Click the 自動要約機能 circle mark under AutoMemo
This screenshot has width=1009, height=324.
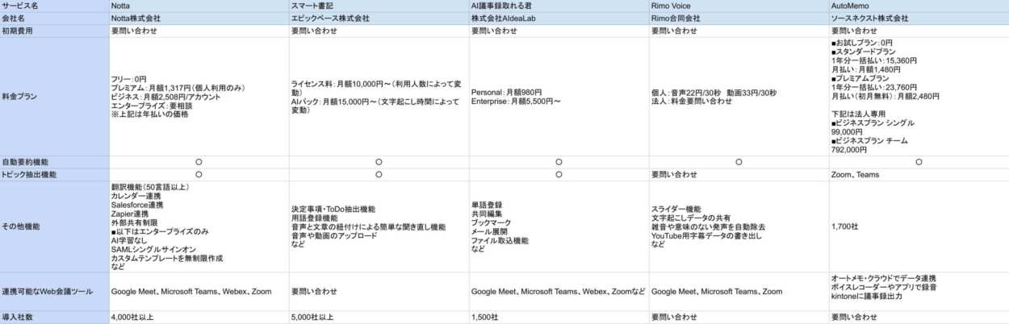coord(919,162)
